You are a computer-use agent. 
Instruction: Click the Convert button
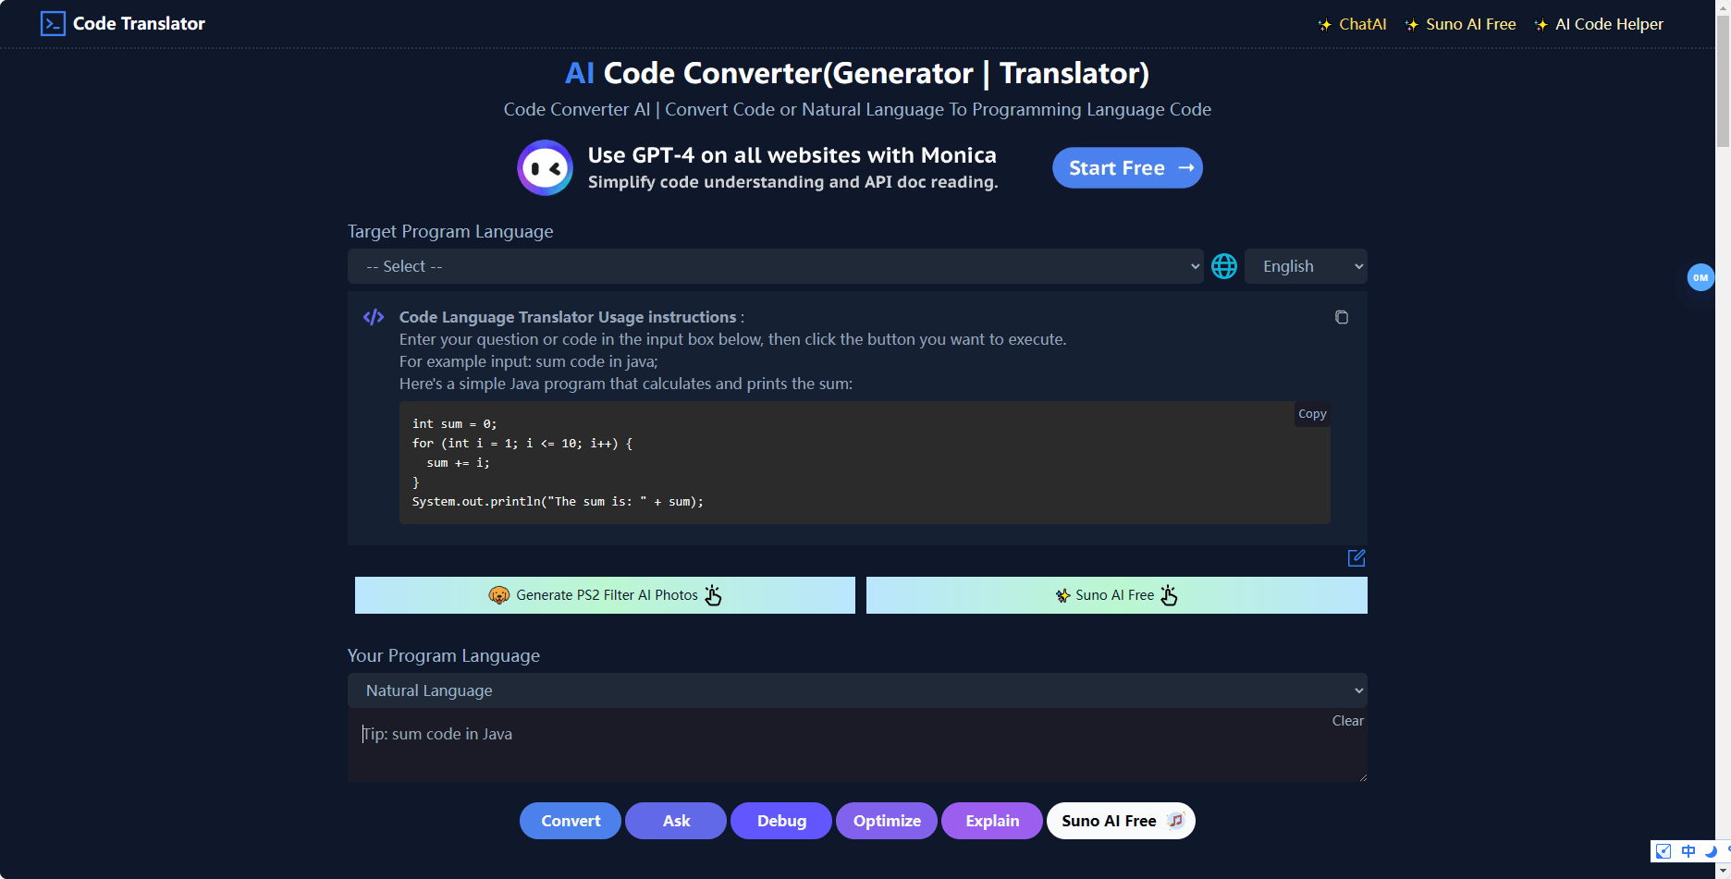click(x=570, y=820)
